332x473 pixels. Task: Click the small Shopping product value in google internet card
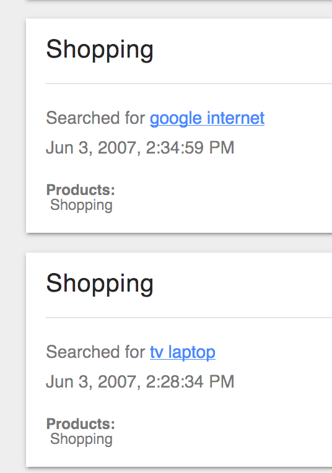[x=81, y=206]
